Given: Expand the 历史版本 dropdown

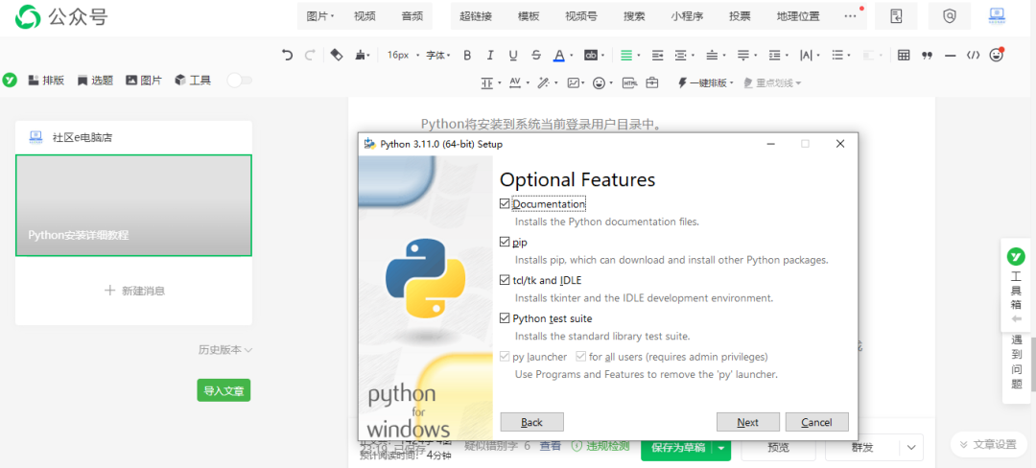Looking at the screenshot, I should tap(225, 350).
